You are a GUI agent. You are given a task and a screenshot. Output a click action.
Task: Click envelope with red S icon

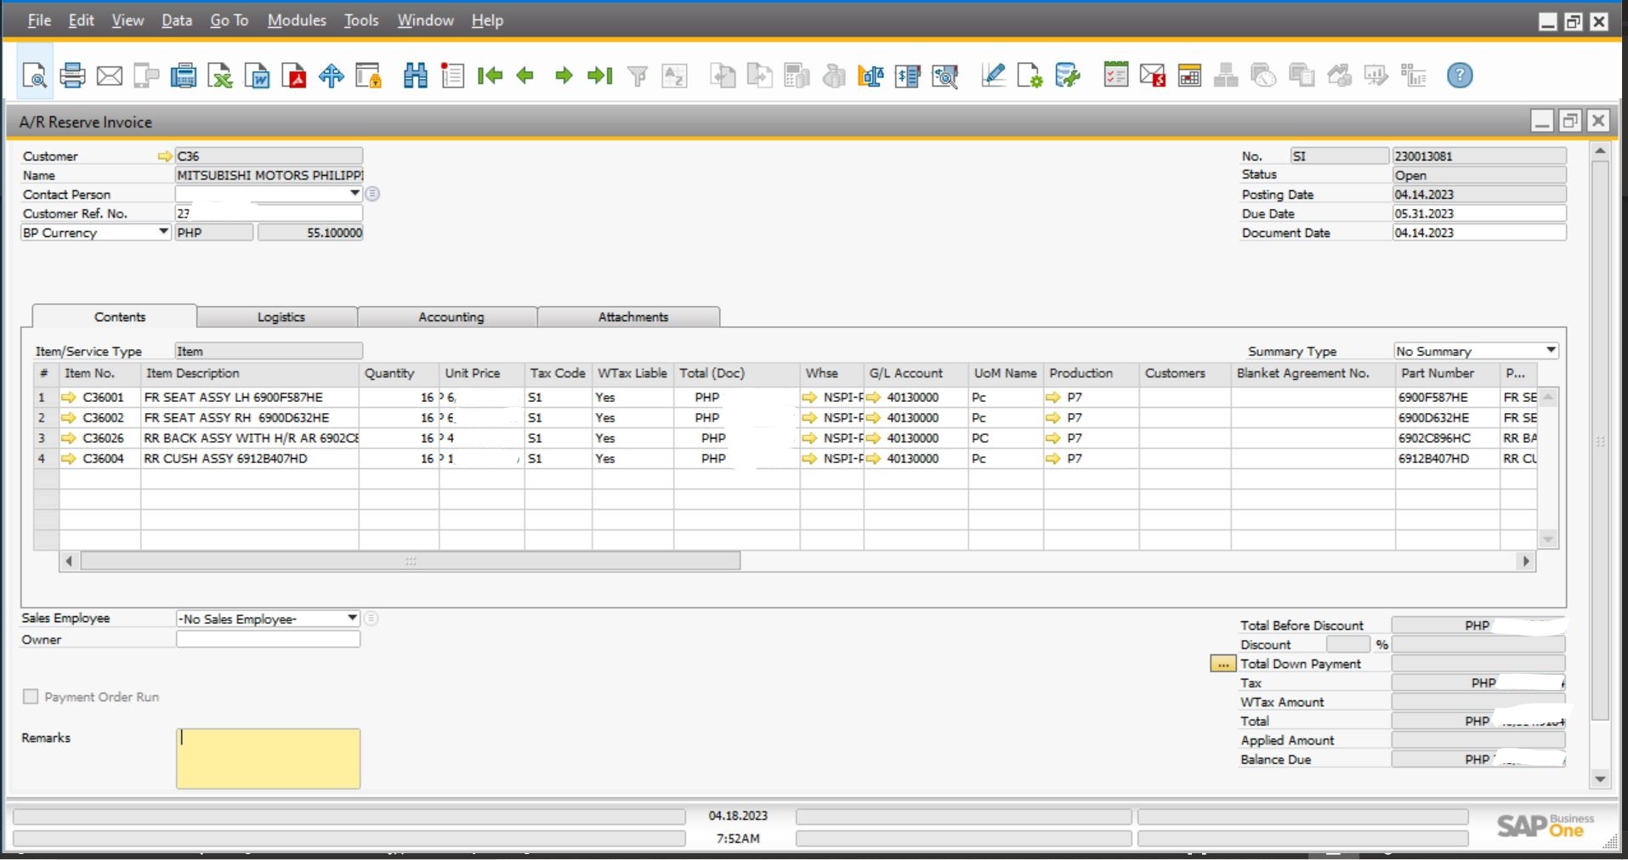click(x=1153, y=76)
